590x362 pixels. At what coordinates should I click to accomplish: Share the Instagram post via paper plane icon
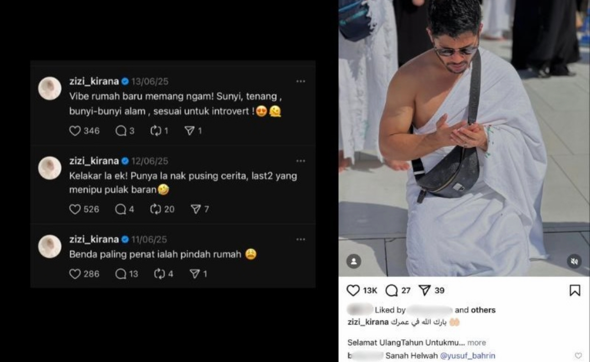tap(425, 290)
